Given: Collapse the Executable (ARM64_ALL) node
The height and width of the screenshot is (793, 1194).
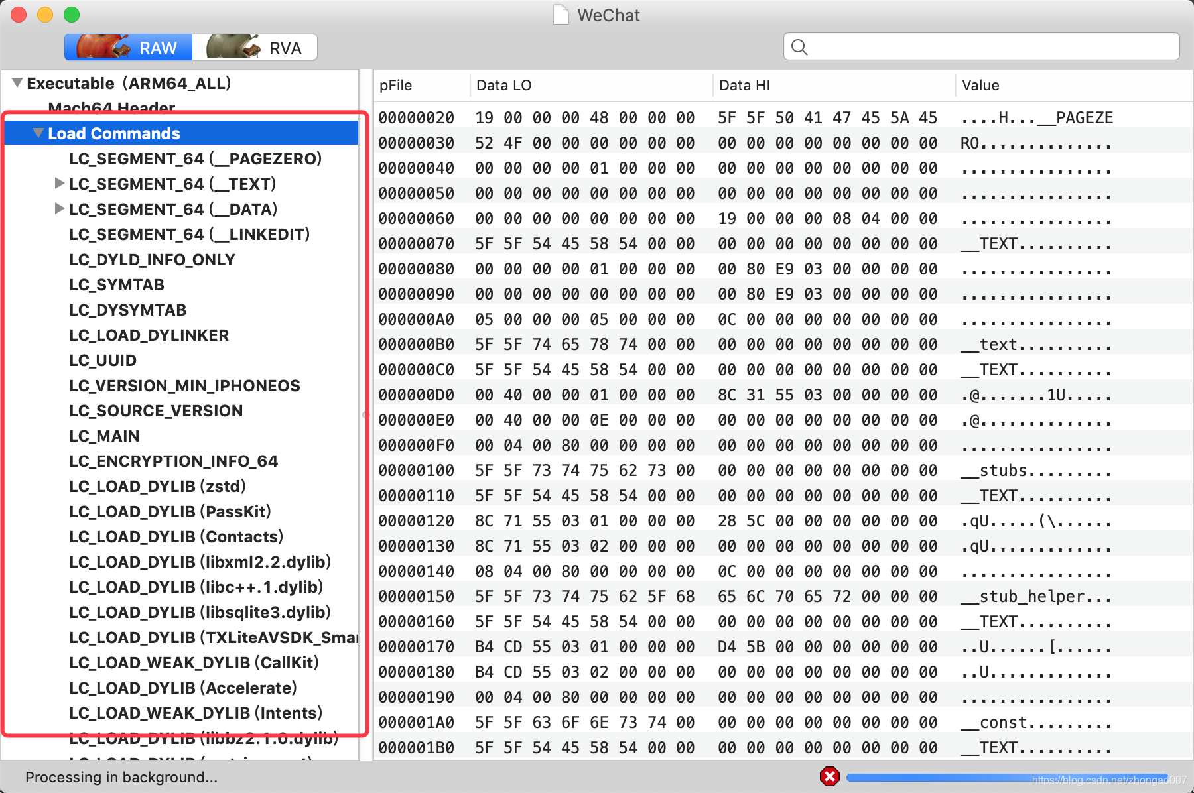Looking at the screenshot, I should click(x=17, y=83).
